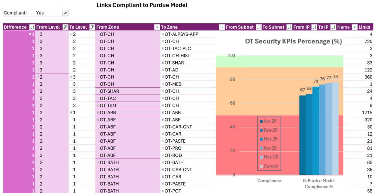The image size is (377, 193).
Task: Open the From Level filter button
Action: click(x=65, y=27)
